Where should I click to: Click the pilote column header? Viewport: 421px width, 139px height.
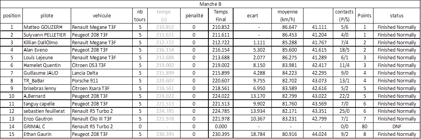tap(47, 15)
